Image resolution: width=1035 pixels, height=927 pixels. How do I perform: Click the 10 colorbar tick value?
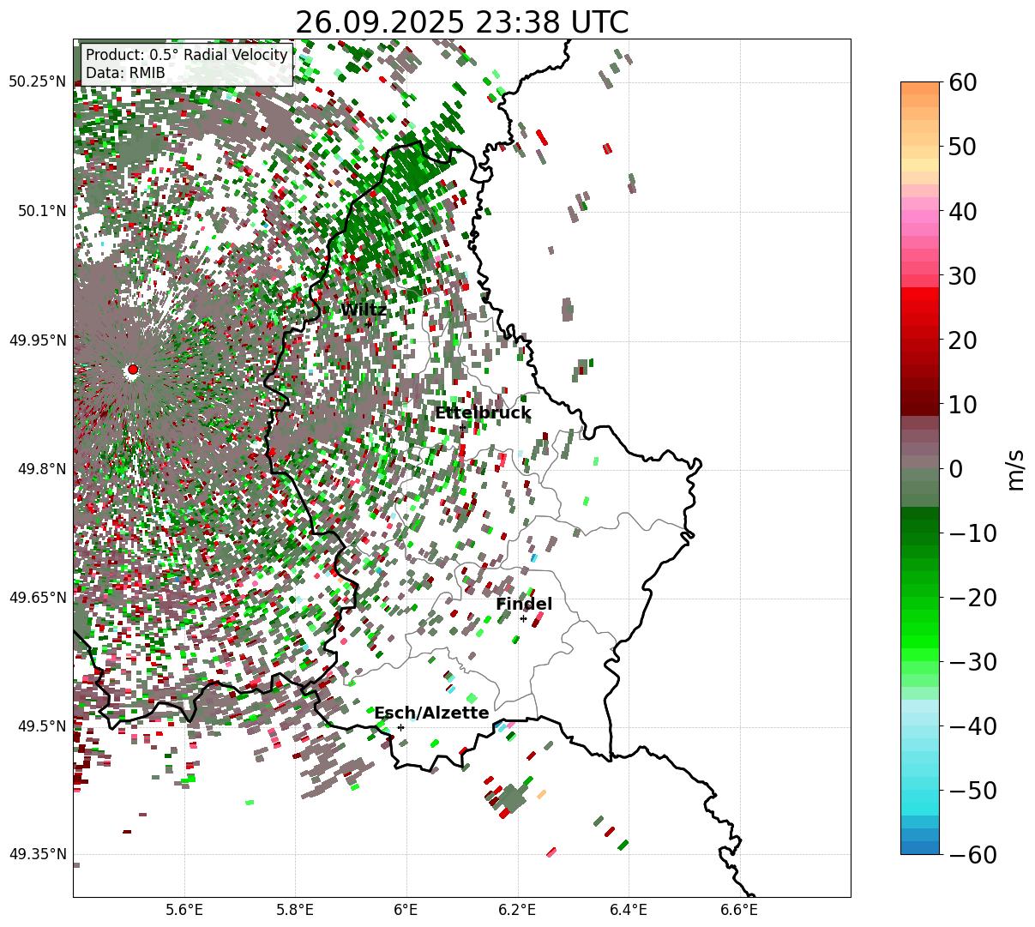pos(962,404)
